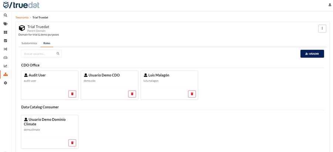Click the AÑADIR button
This screenshot has height=152, width=333.
point(312,54)
